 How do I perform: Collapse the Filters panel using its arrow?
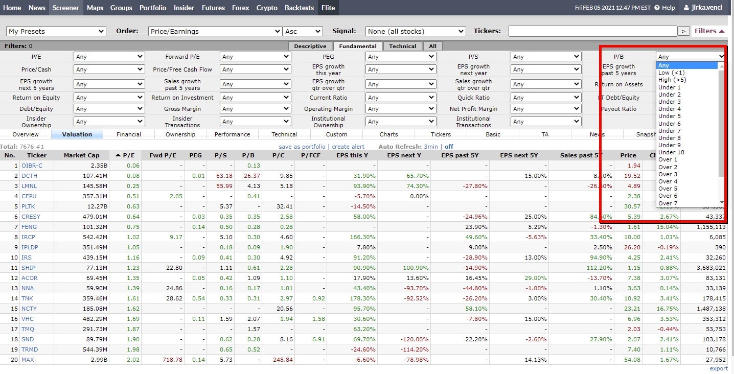(x=721, y=31)
